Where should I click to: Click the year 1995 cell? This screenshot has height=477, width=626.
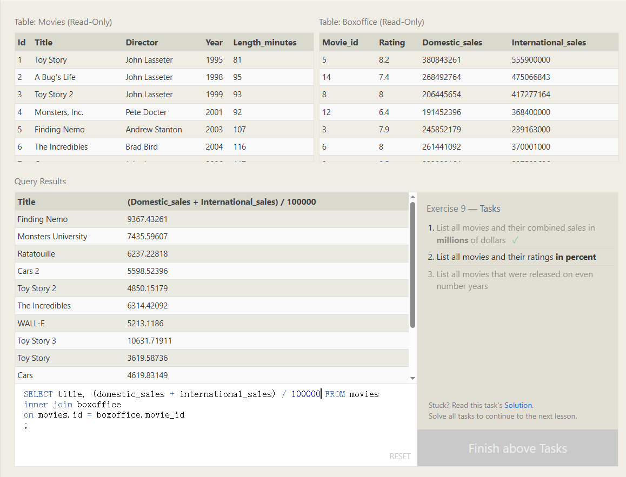(214, 60)
